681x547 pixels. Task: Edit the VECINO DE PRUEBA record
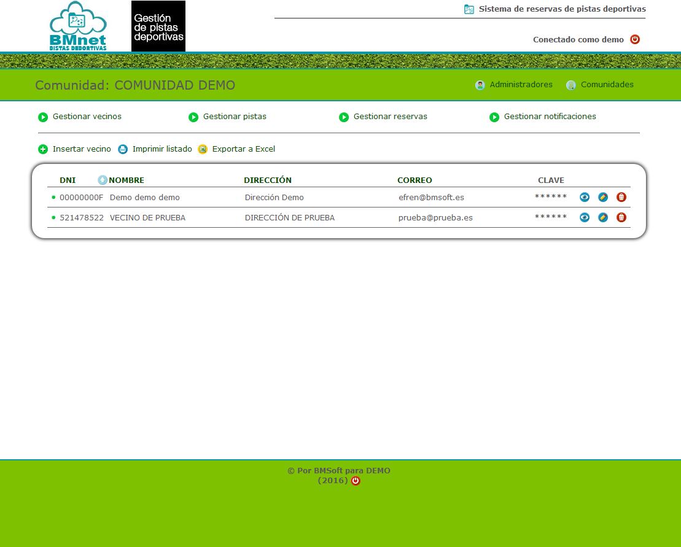(x=603, y=217)
